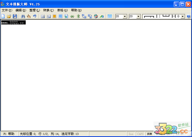Expand the second 20 value dropdown
The height and width of the screenshot is (137, 192).
click(139, 16)
